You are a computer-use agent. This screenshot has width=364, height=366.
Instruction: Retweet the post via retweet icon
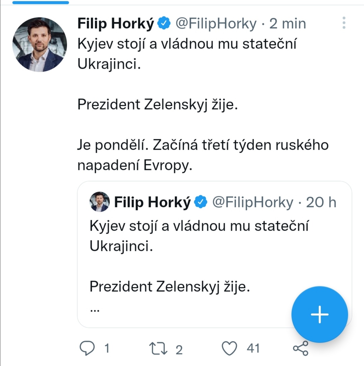(x=158, y=348)
